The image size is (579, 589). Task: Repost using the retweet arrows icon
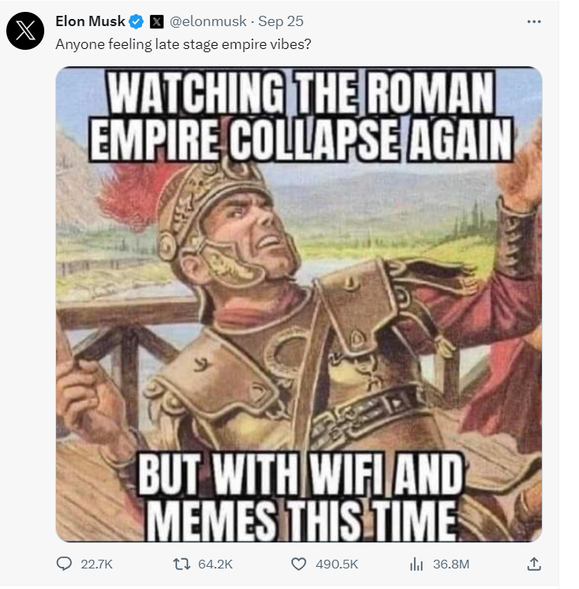pos(182,564)
